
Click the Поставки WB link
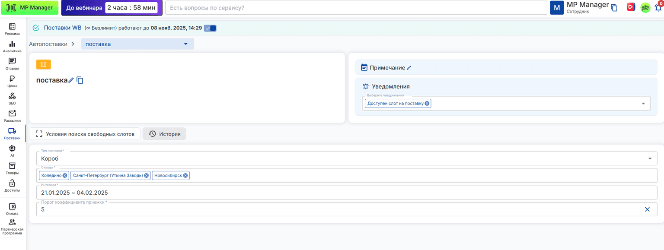click(x=63, y=28)
